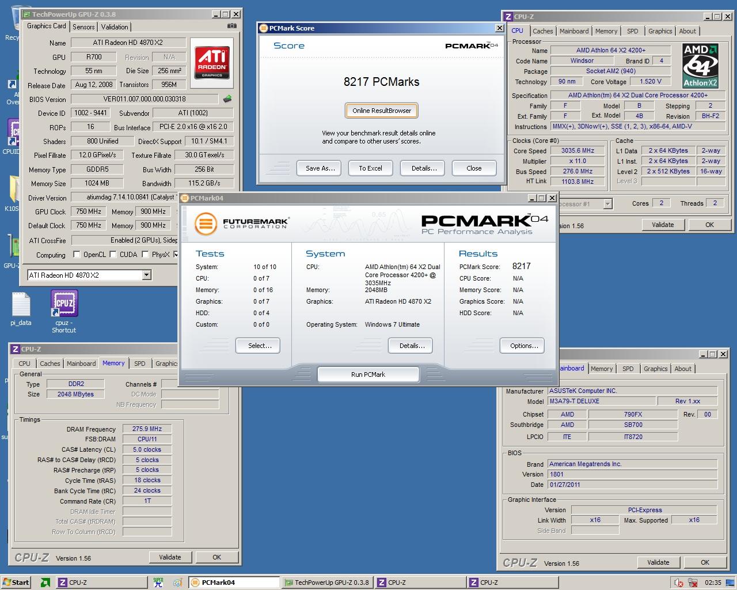
Task: Click Validate in top-right CPU-Z window
Action: pyautogui.click(x=663, y=225)
